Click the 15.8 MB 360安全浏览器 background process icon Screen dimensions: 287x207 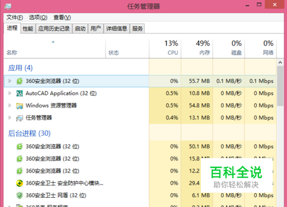[20, 159]
